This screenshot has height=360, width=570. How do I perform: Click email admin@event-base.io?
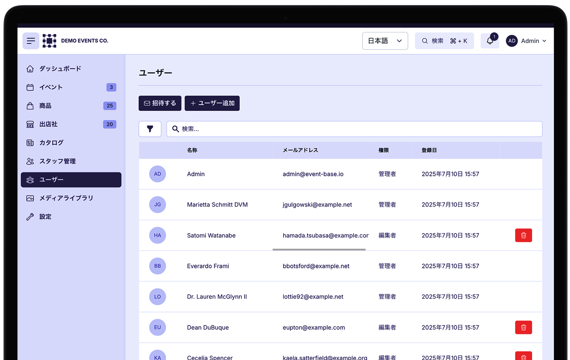pyautogui.click(x=313, y=174)
